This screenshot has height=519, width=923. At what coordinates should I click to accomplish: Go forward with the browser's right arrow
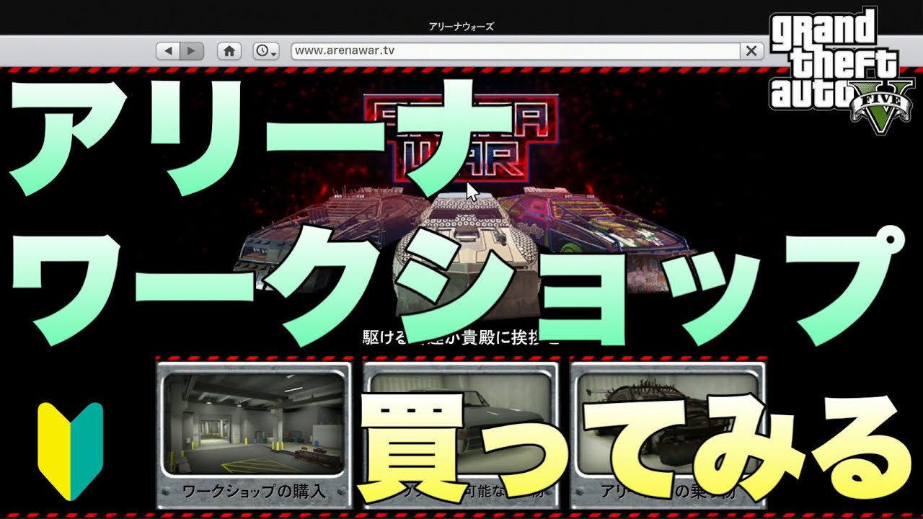[191, 51]
